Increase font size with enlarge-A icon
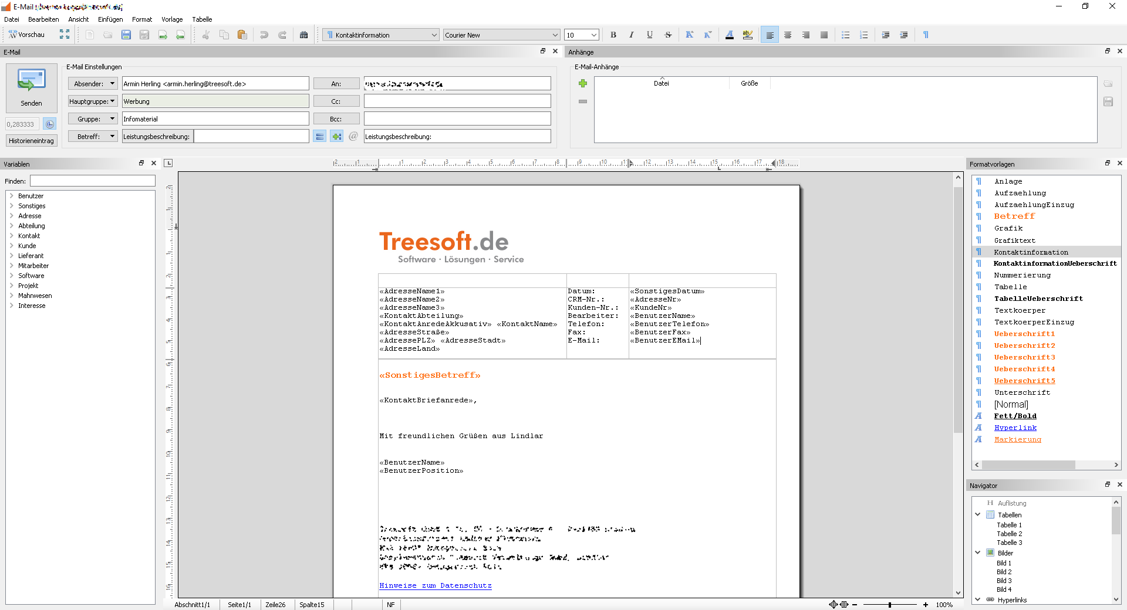The width and height of the screenshot is (1127, 610). point(690,35)
